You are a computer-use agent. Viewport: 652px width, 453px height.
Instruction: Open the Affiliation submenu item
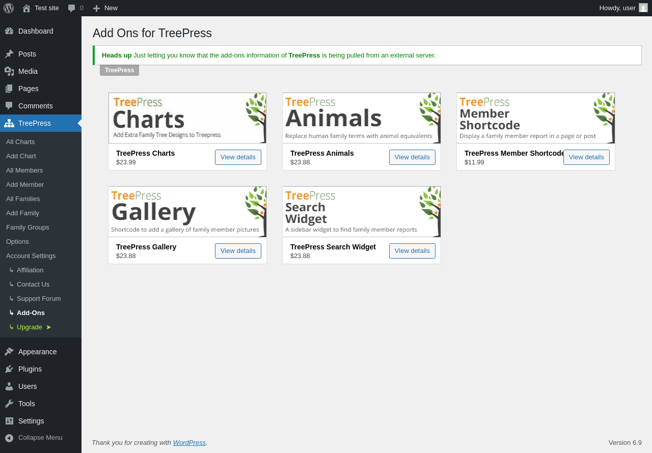pyautogui.click(x=41, y=270)
